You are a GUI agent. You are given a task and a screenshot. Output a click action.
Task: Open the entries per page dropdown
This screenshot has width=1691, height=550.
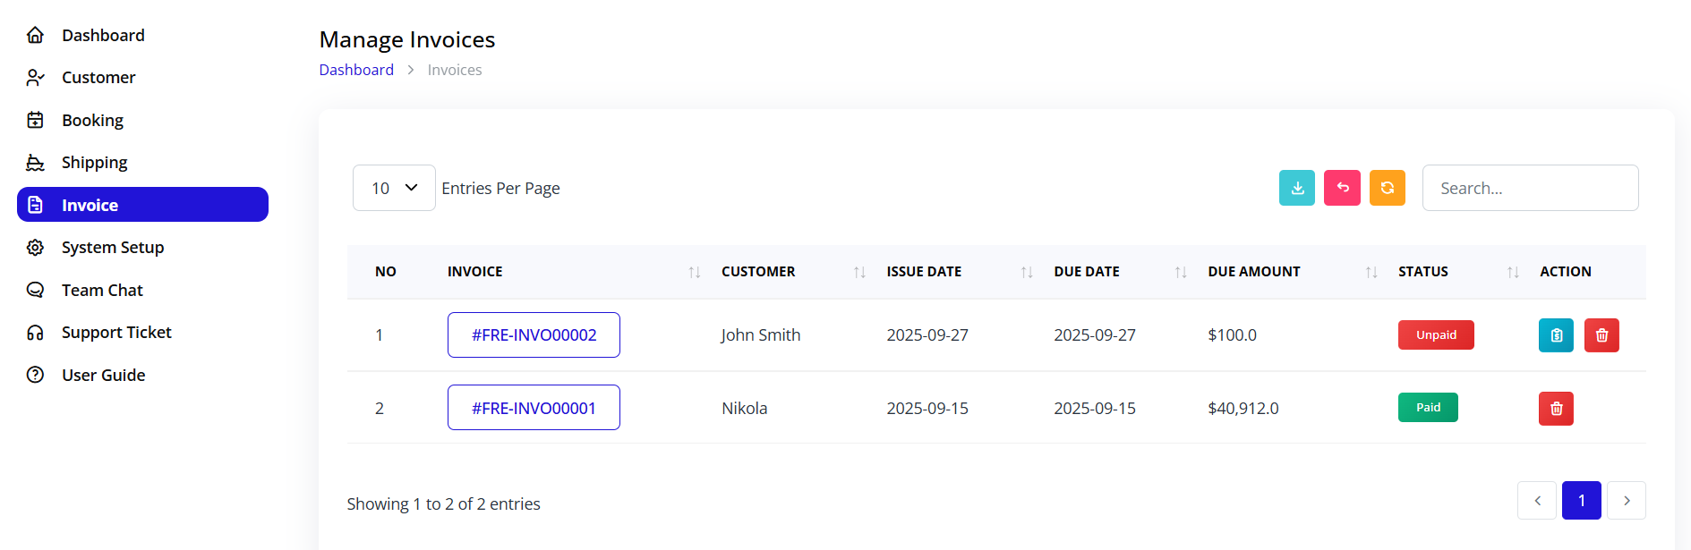pos(394,188)
